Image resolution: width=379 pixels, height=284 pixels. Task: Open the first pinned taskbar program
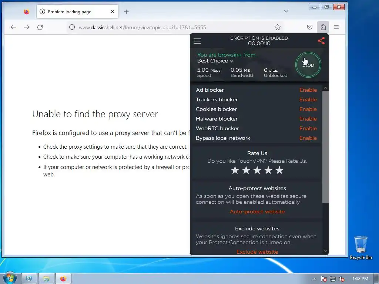(29, 279)
